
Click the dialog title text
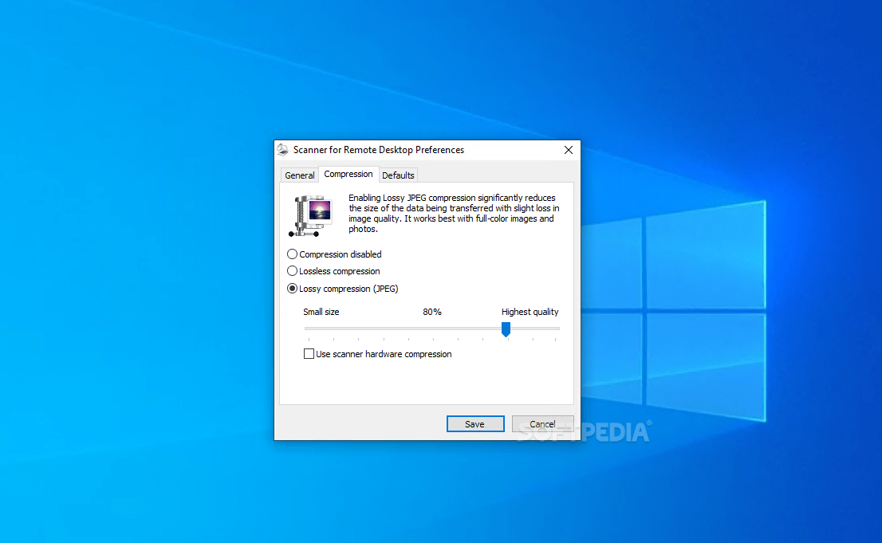pyautogui.click(x=379, y=150)
